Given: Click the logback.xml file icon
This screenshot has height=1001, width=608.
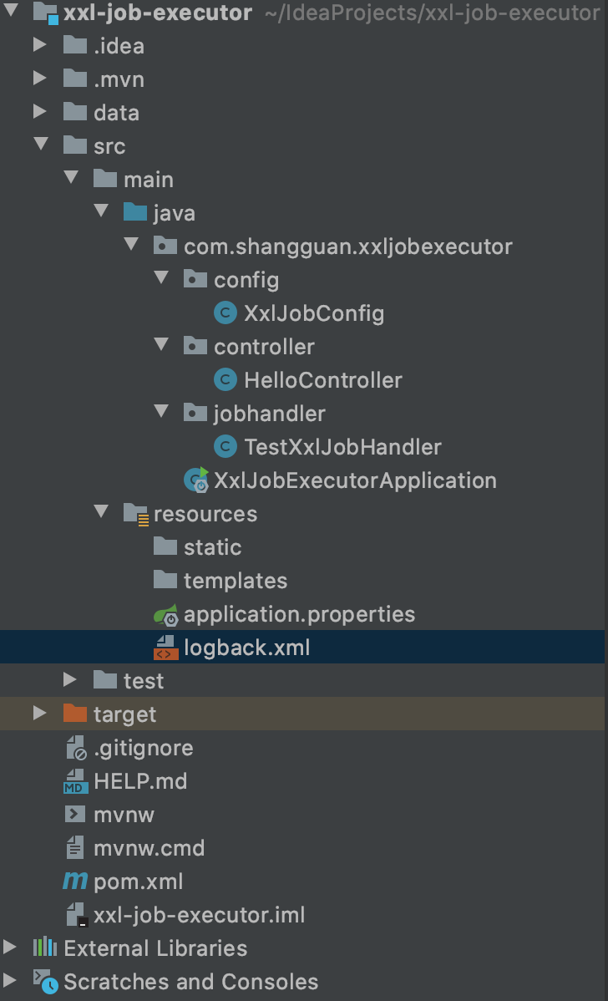Looking at the screenshot, I should click(x=166, y=648).
